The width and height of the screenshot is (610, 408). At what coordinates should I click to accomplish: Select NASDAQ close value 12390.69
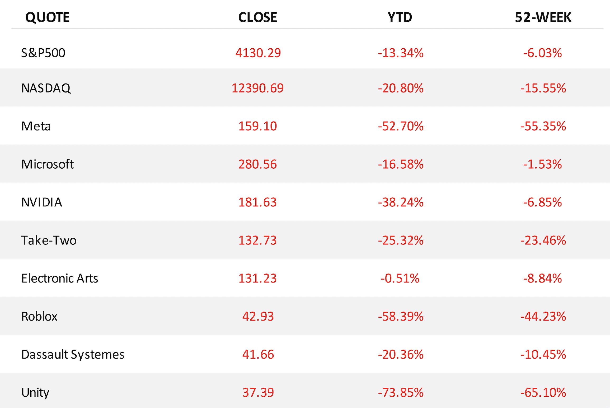click(x=257, y=88)
